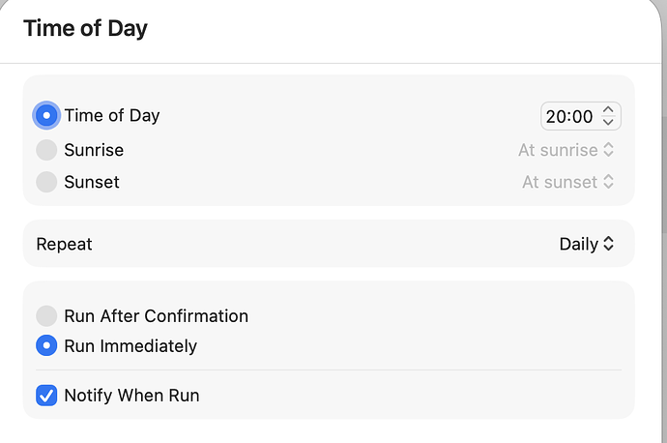Viewport: 667px width, 443px height.
Task: Open the At sunrise offset dropdown
Action: point(565,150)
